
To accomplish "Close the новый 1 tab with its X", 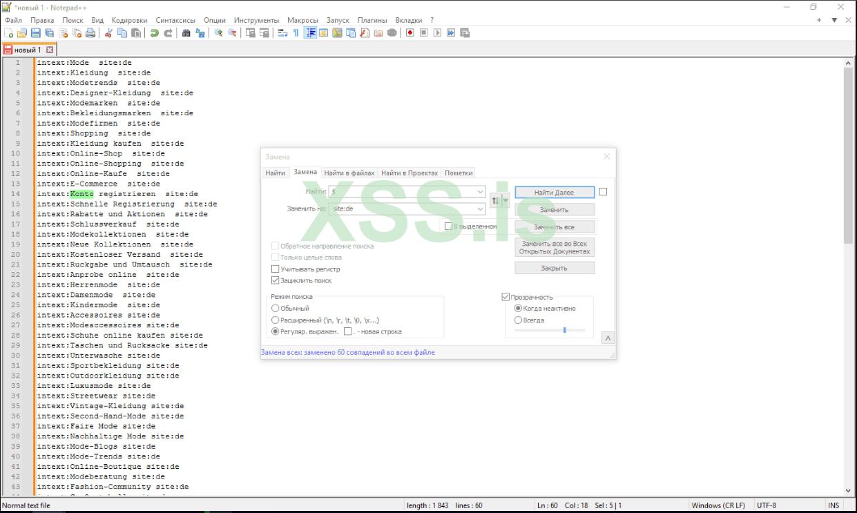I will coord(50,50).
